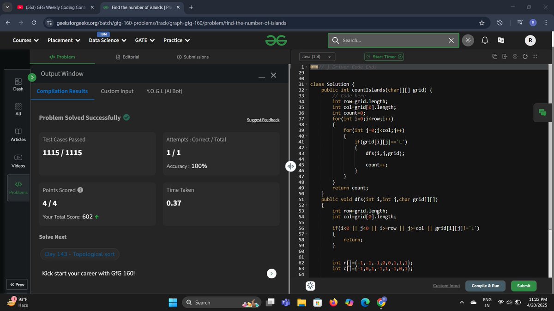The width and height of the screenshot is (554, 311).
Task: Switch to the Editorial tab
Action: point(127,57)
